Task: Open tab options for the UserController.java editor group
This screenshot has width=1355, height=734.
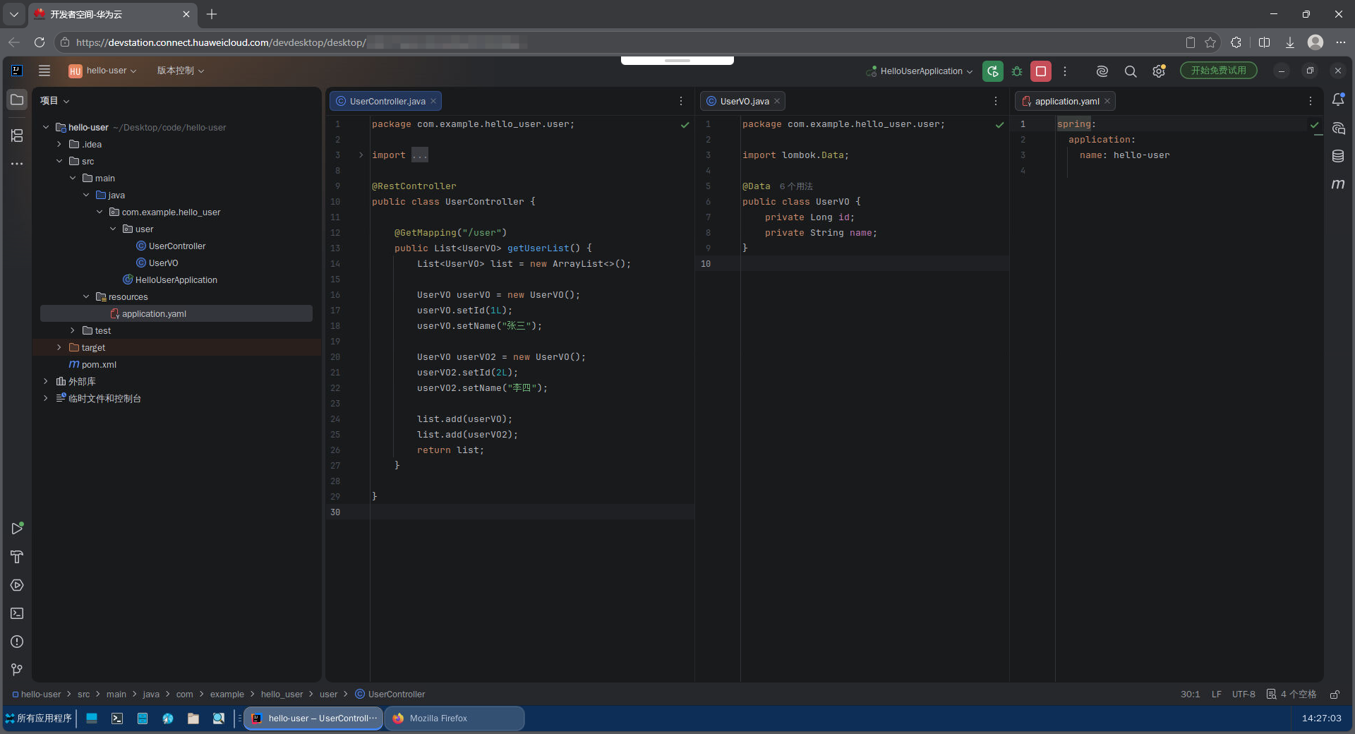Action: 681,102
